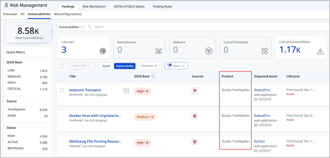330x158 pixels.
Task: Expand the Filters dropdown
Action: 176,66
